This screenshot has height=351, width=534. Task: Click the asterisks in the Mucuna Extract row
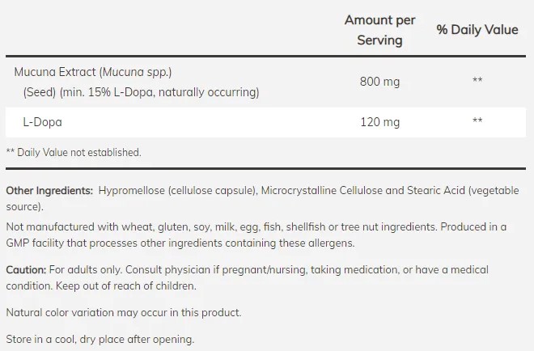[x=477, y=82]
